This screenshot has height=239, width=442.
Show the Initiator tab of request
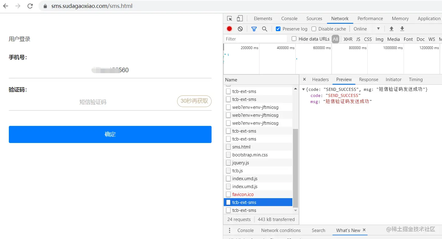(394, 79)
